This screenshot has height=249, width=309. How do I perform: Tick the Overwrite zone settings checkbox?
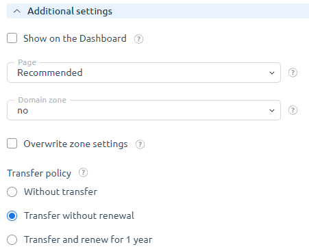(12, 144)
